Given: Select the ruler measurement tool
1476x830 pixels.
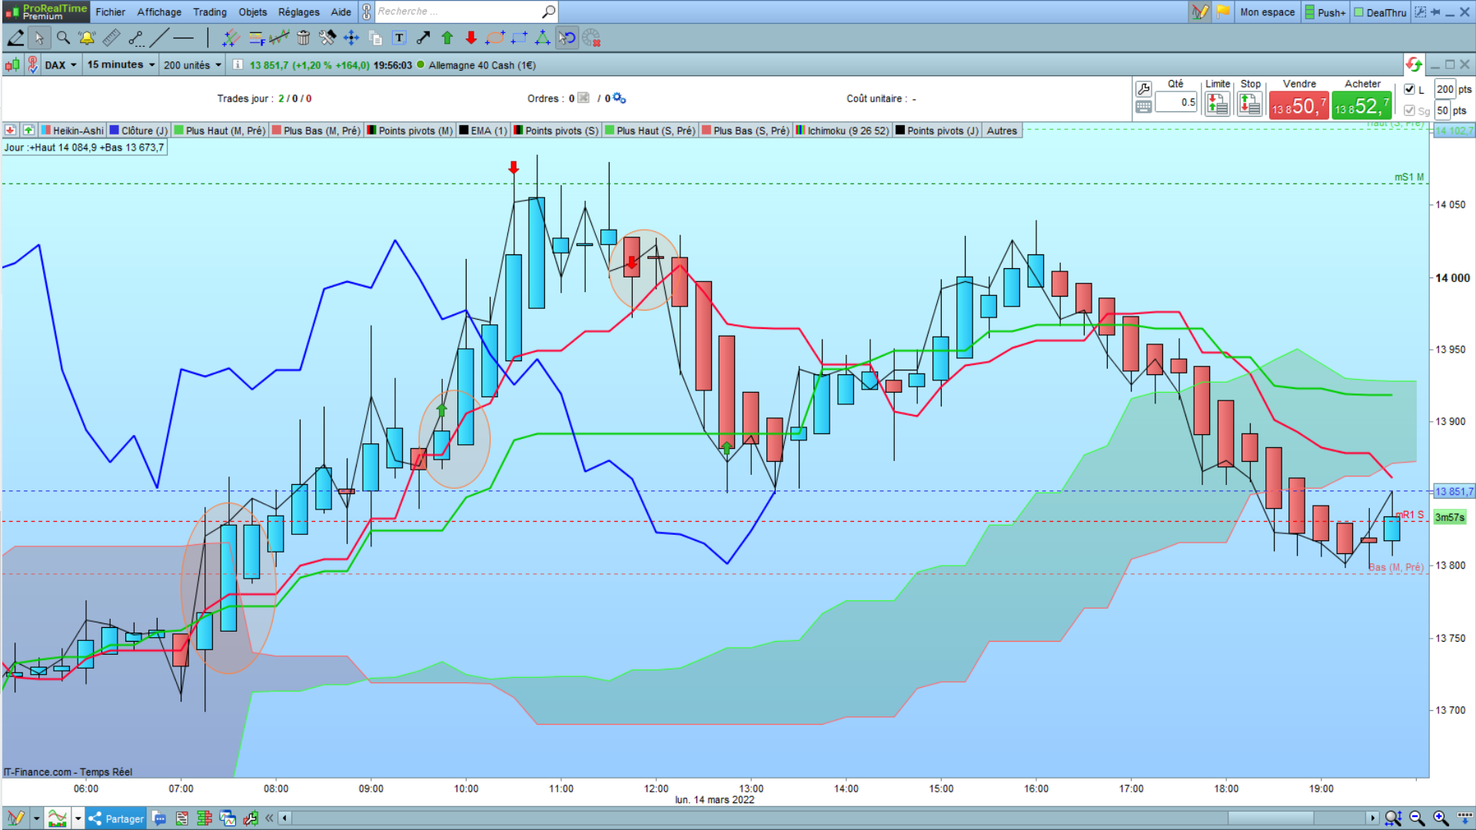Looking at the screenshot, I should click(x=111, y=38).
